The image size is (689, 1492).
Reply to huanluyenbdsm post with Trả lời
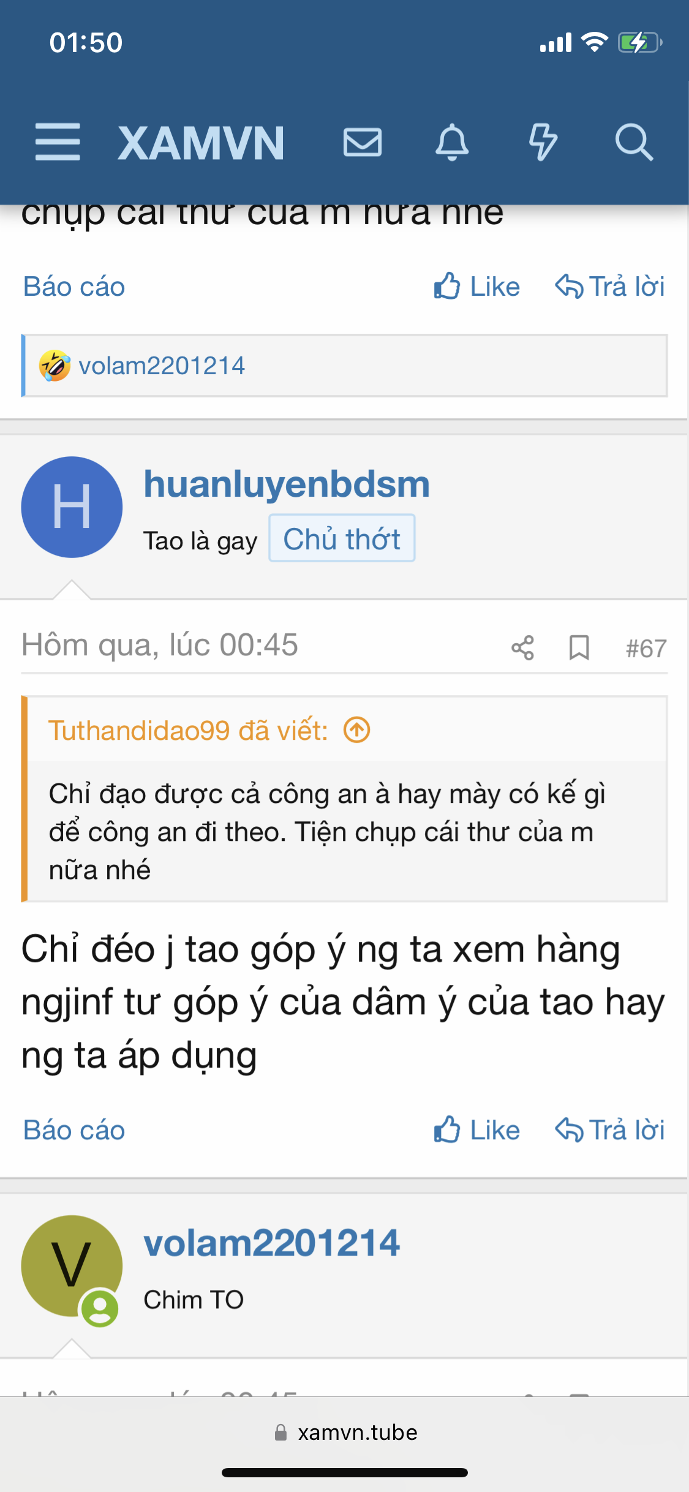tap(610, 1130)
